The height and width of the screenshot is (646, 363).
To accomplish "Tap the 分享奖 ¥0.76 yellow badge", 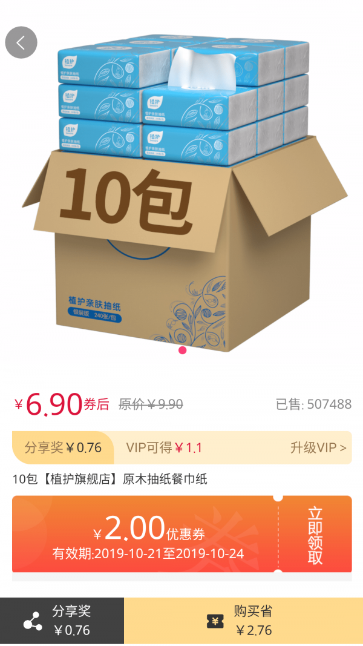I will pos(63,448).
